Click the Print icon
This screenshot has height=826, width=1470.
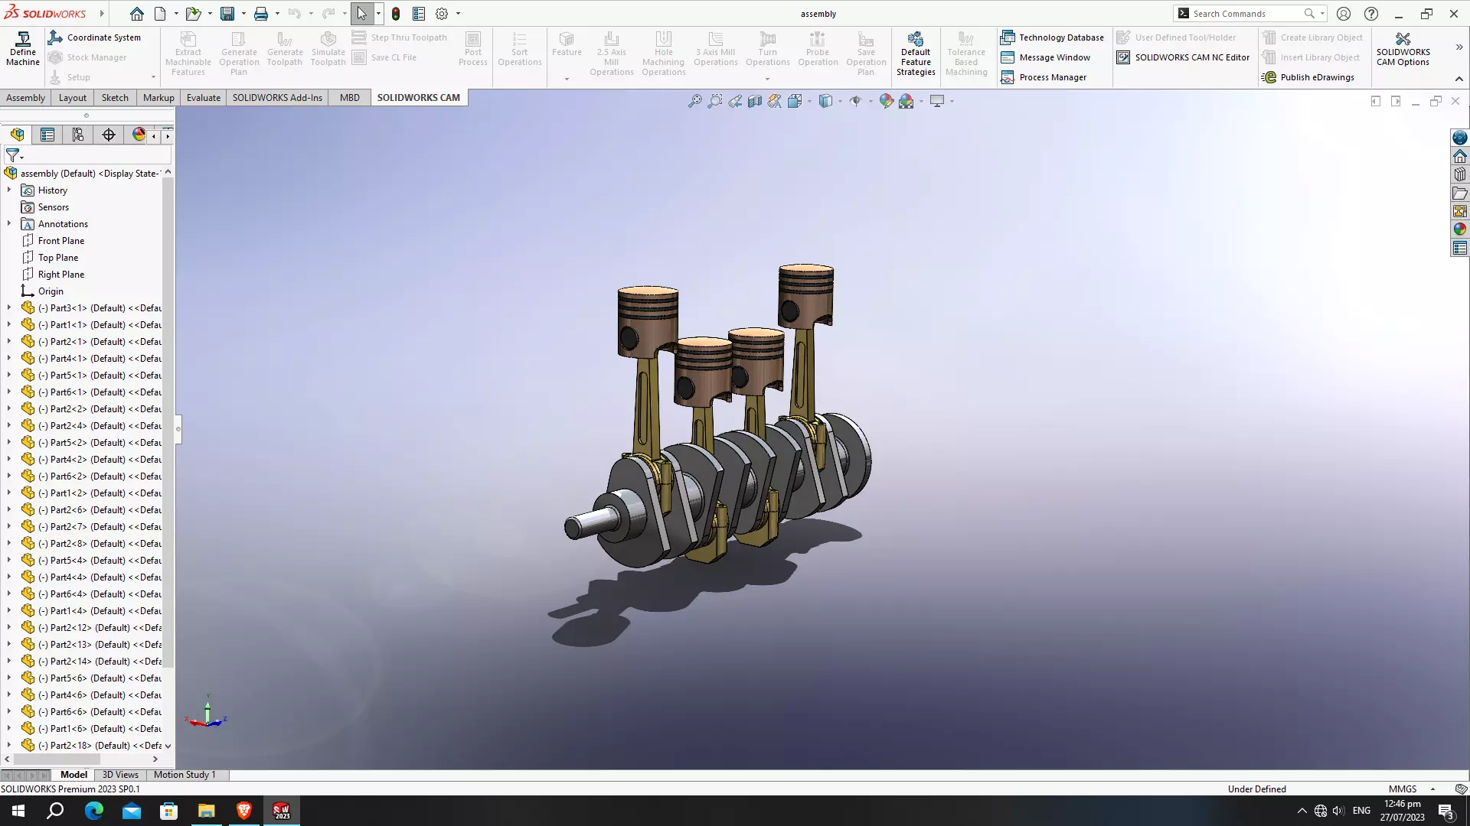[261, 14]
